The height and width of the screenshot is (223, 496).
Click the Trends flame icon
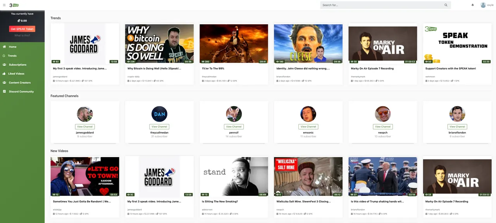(4, 56)
